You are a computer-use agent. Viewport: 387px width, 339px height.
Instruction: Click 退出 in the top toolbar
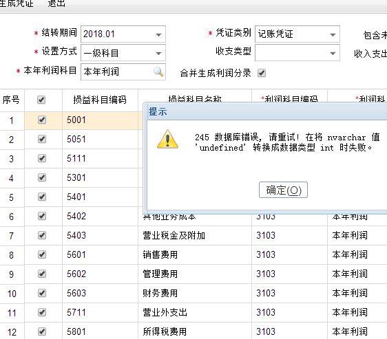click(x=56, y=3)
